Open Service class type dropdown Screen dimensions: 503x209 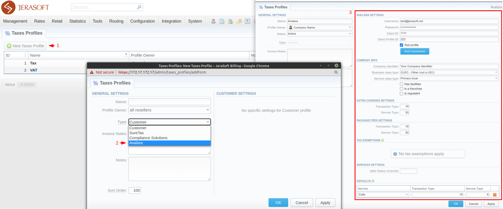click(449, 78)
